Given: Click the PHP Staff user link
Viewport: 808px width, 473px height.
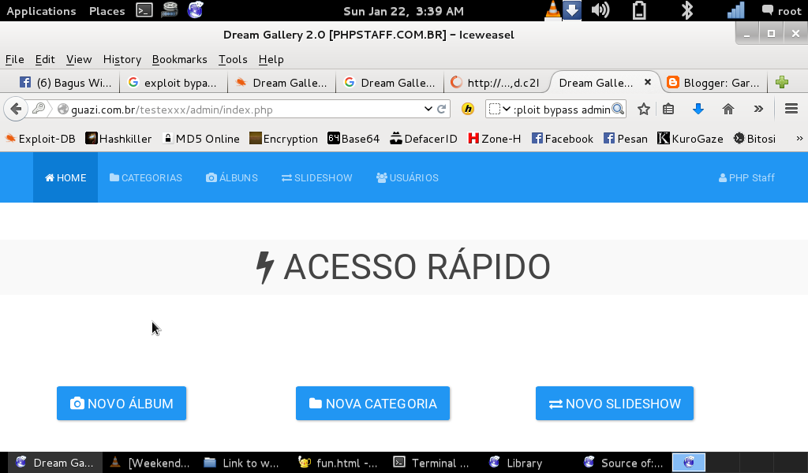Looking at the screenshot, I should tap(746, 177).
